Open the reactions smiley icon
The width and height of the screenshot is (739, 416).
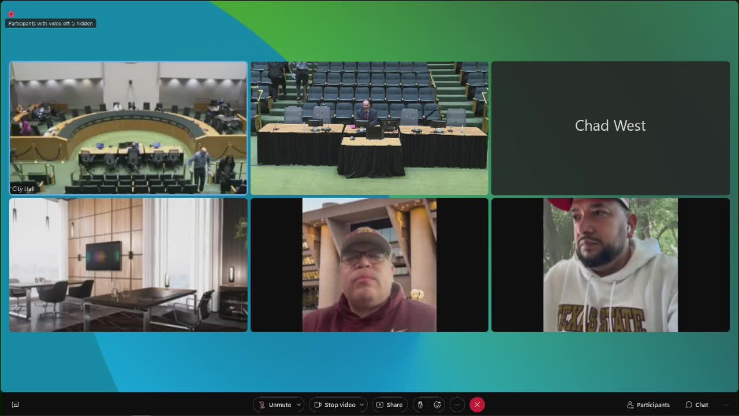click(438, 404)
